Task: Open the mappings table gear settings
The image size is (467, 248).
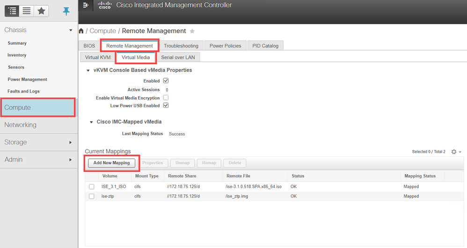Action: [x=454, y=152]
